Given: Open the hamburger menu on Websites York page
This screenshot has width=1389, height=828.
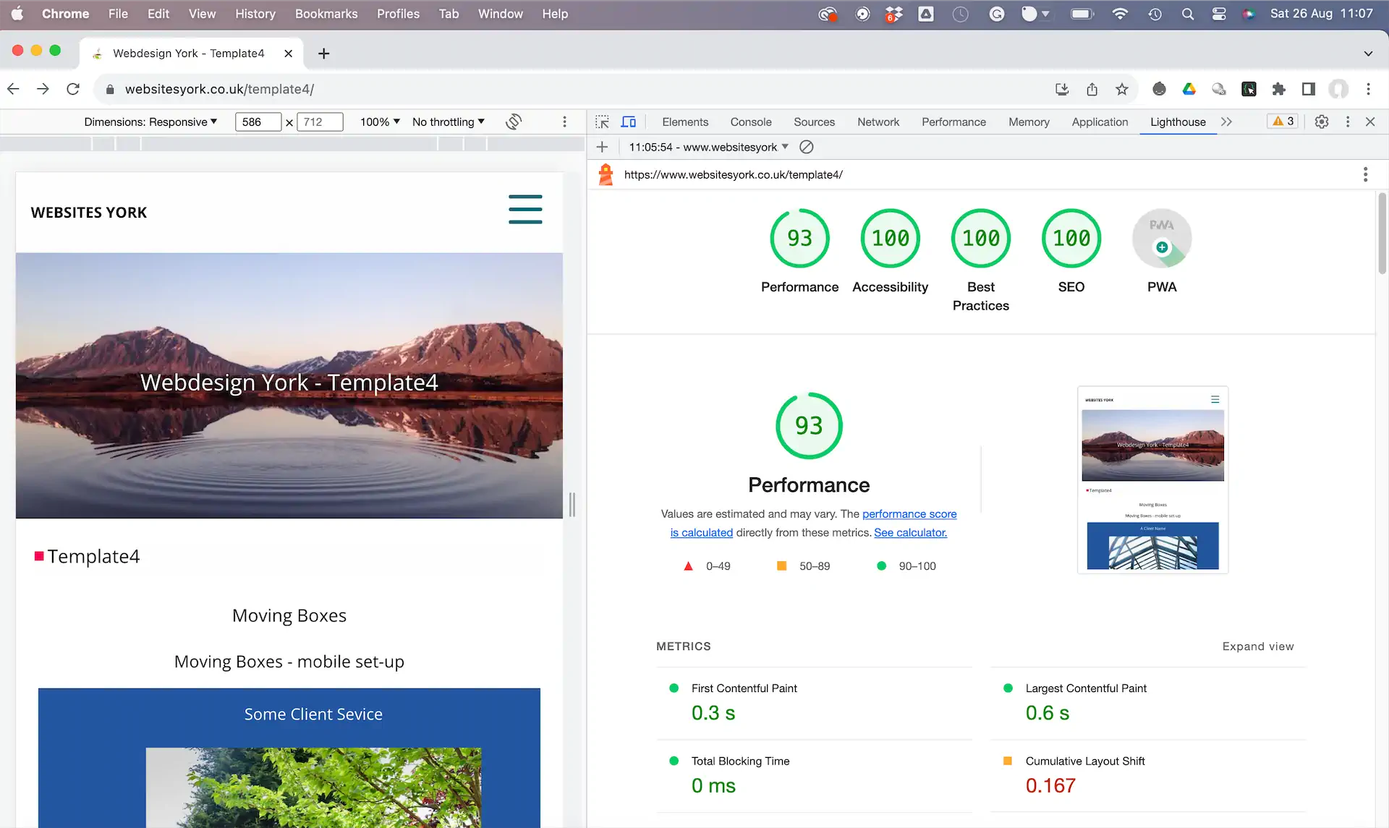Looking at the screenshot, I should point(525,209).
